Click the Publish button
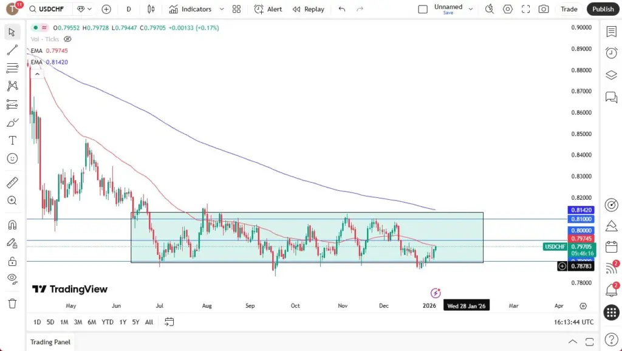The height and width of the screenshot is (351, 622). tap(603, 9)
